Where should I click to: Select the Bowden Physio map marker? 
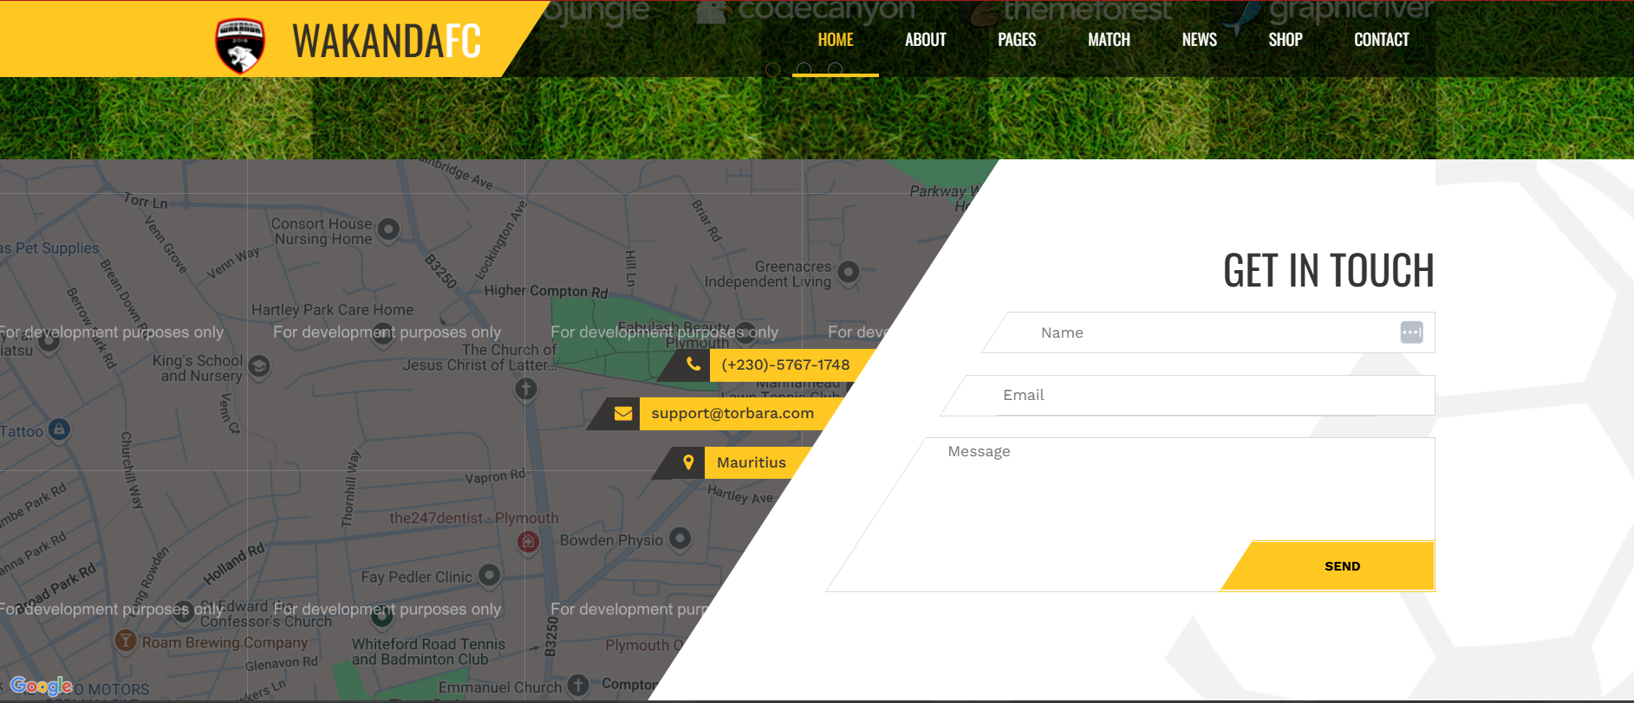coord(680,539)
